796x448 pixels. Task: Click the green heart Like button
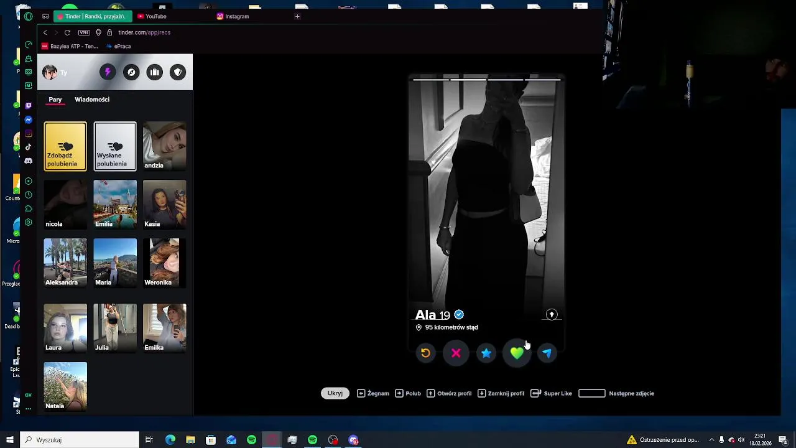[x=517, y=353]
